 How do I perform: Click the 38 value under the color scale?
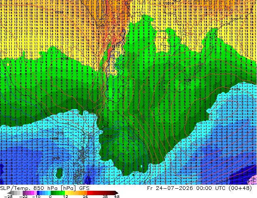click(105, 196)
